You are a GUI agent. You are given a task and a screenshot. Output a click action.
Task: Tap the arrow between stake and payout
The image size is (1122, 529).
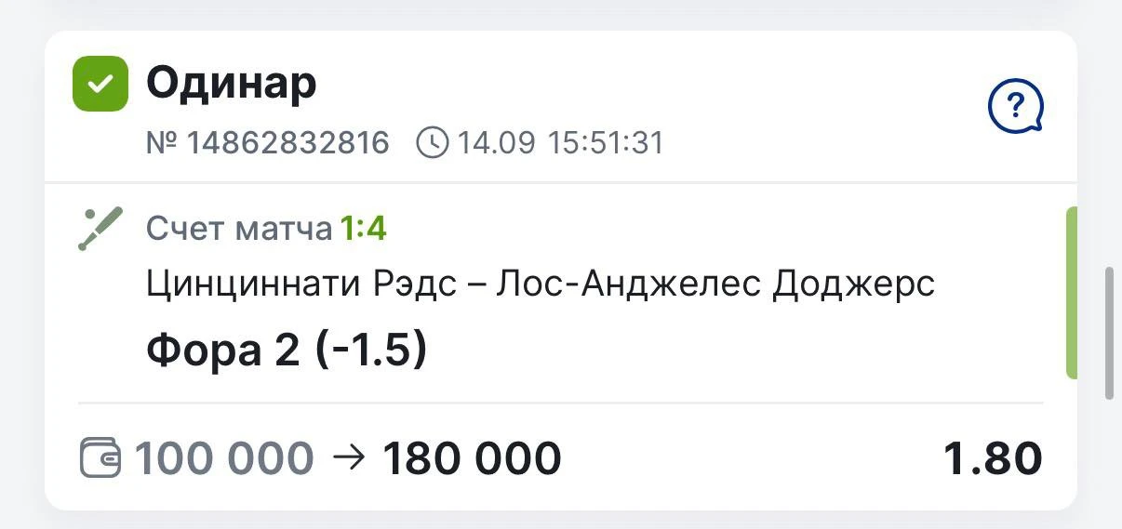[349, 458]
